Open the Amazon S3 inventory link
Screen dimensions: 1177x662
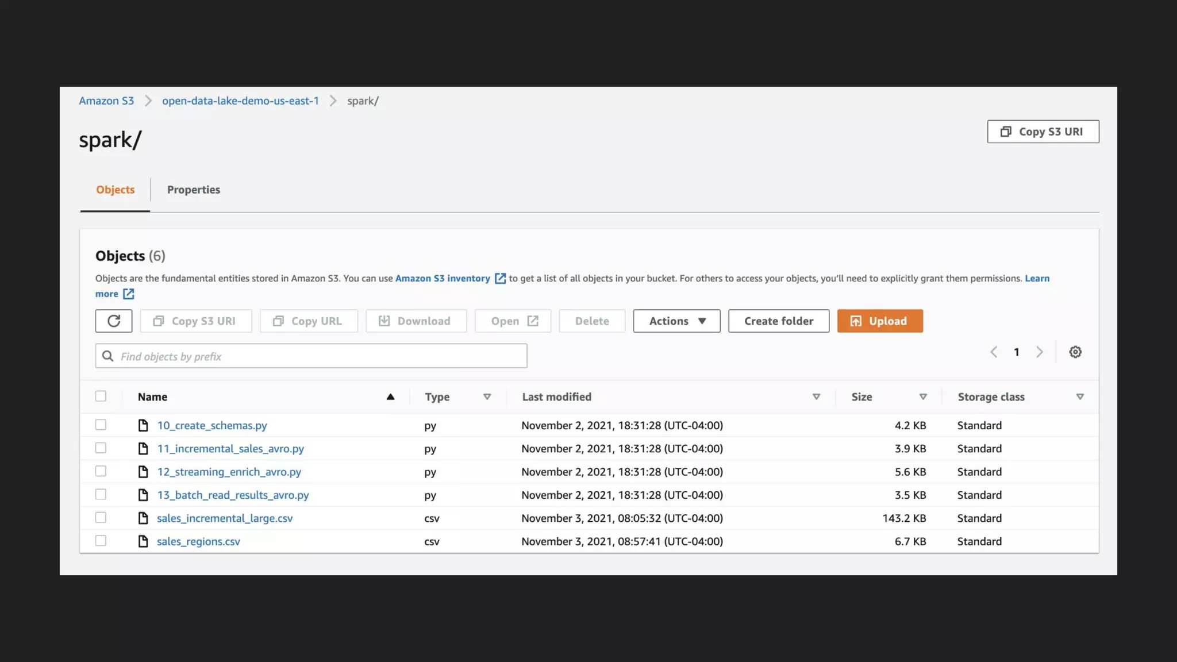click(443, 278)
